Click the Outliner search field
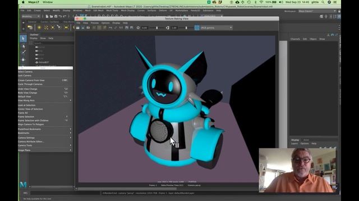This screenshot has height=201, width=359. 53,43
